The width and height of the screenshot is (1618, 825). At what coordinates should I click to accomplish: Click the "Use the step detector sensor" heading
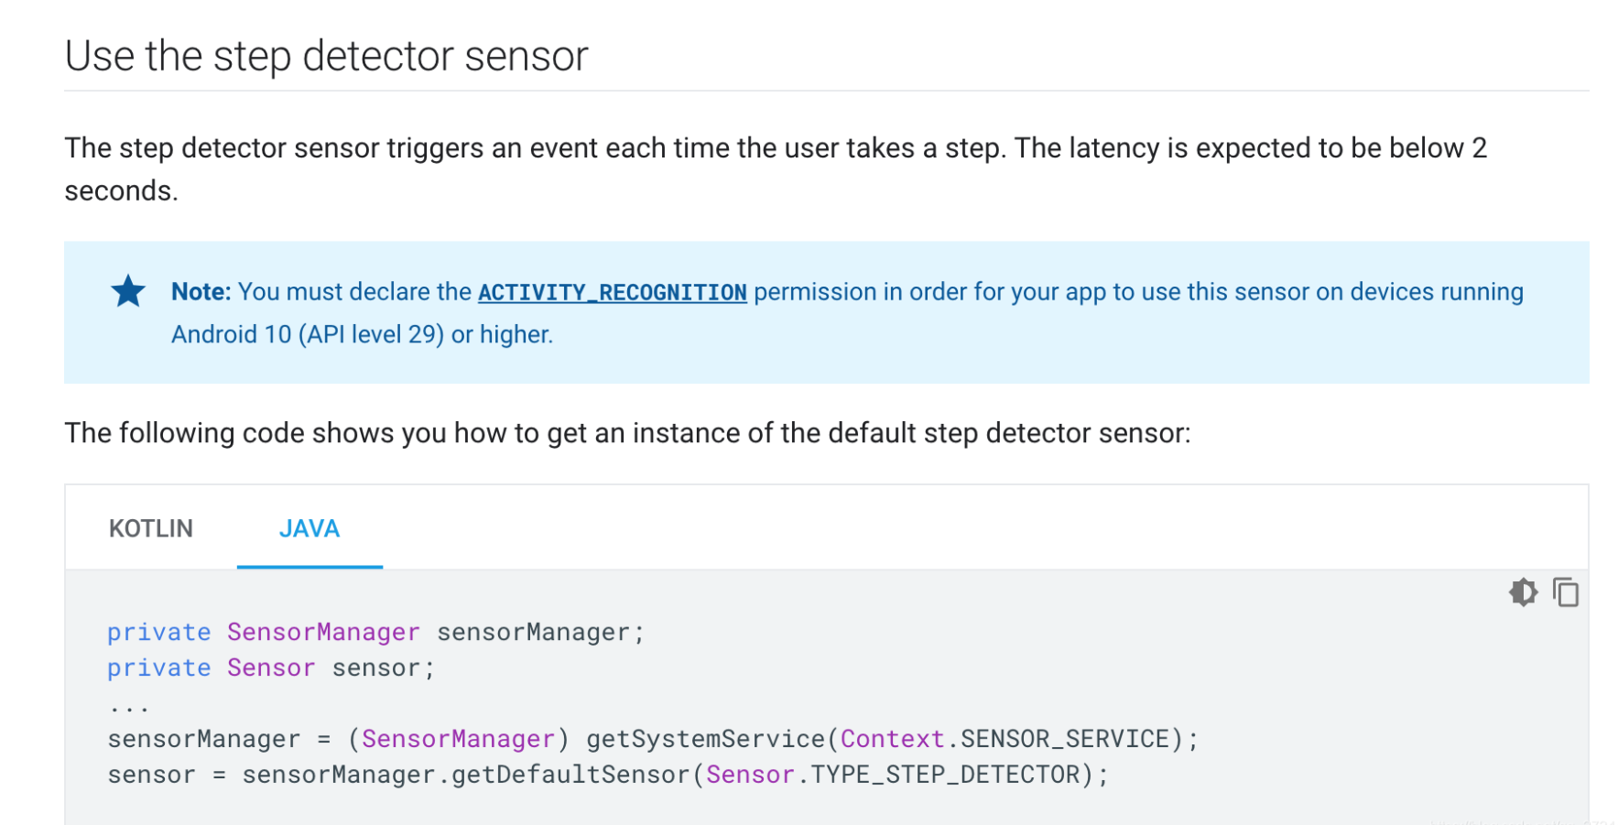pyautogui.click(x=326, y=56)
